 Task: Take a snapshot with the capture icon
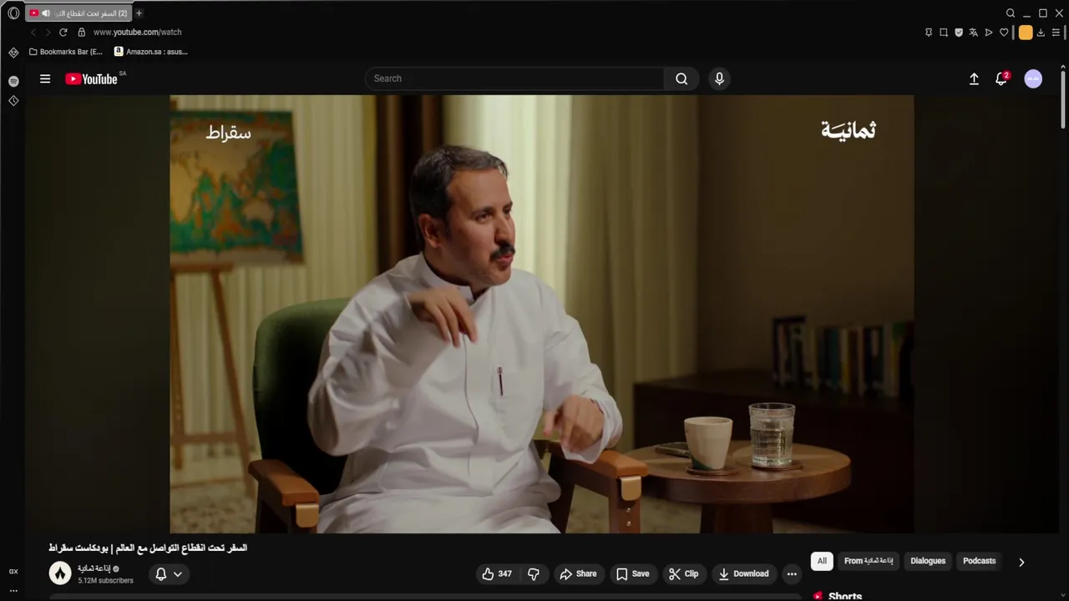click(944, 33)
